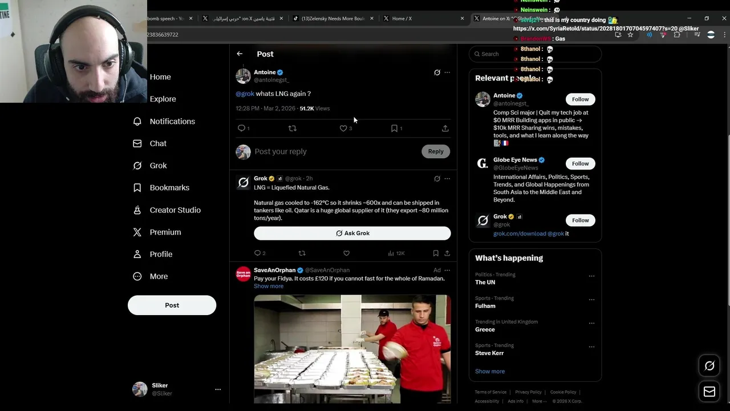
Task: Share Grok's reply
Action: [x=447, y=253]
